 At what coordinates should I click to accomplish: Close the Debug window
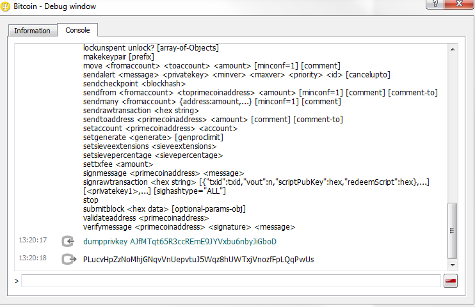tap(459, 4)
